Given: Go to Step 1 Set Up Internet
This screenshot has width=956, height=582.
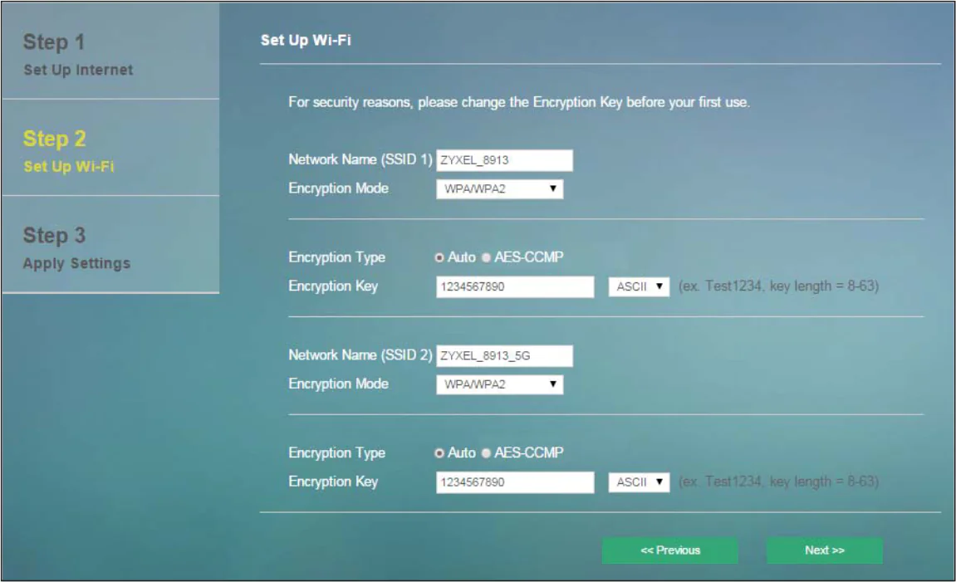Looking at the screenshot, I should 110,54.
